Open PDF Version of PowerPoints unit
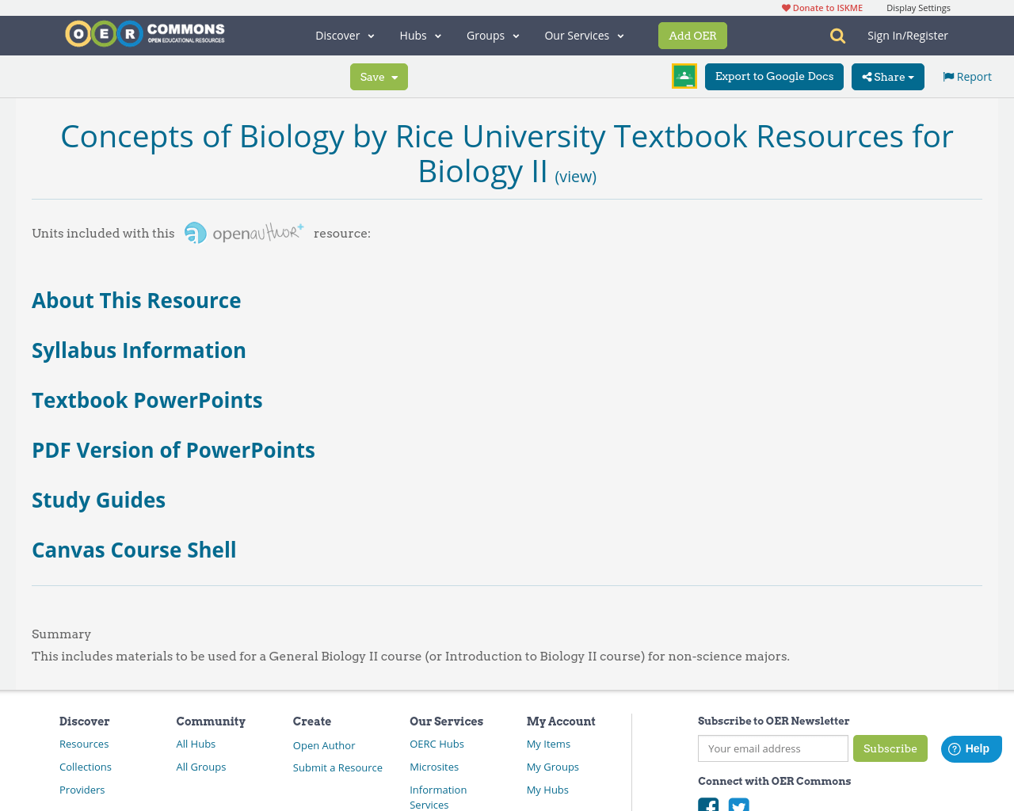The width and height of the screenshot is (1014, 811). tap(173, 450)
